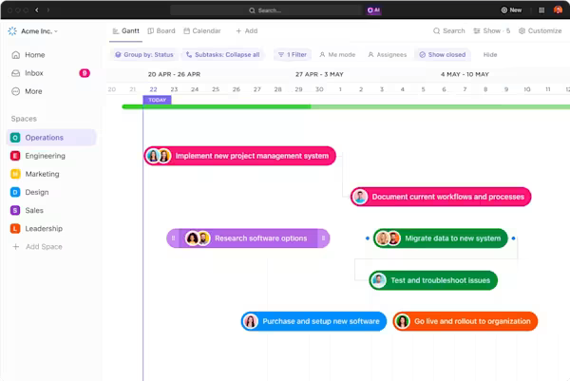The width and height of the screenshot is (570, 381).
Task: Expand the Acme Inc. workspace dropdown
Action: coord(33,31)
